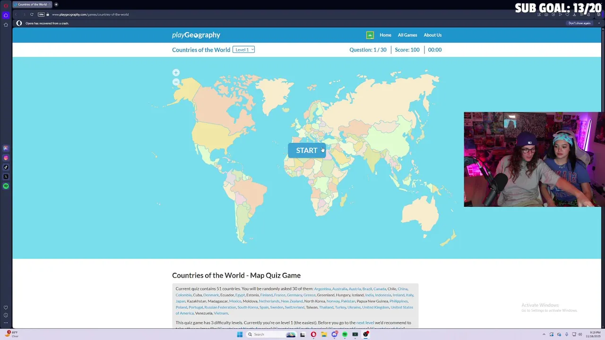Follow the next level link
This screenshot has height=340, width=605.
[365, 323]
